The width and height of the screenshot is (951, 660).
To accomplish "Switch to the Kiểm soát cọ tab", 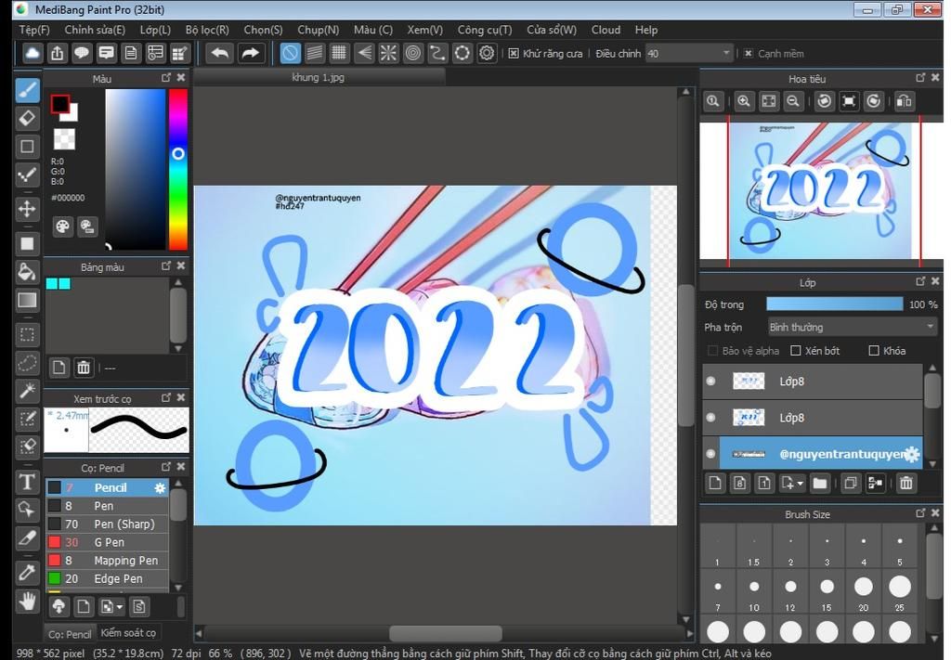I will coord(128,633).
